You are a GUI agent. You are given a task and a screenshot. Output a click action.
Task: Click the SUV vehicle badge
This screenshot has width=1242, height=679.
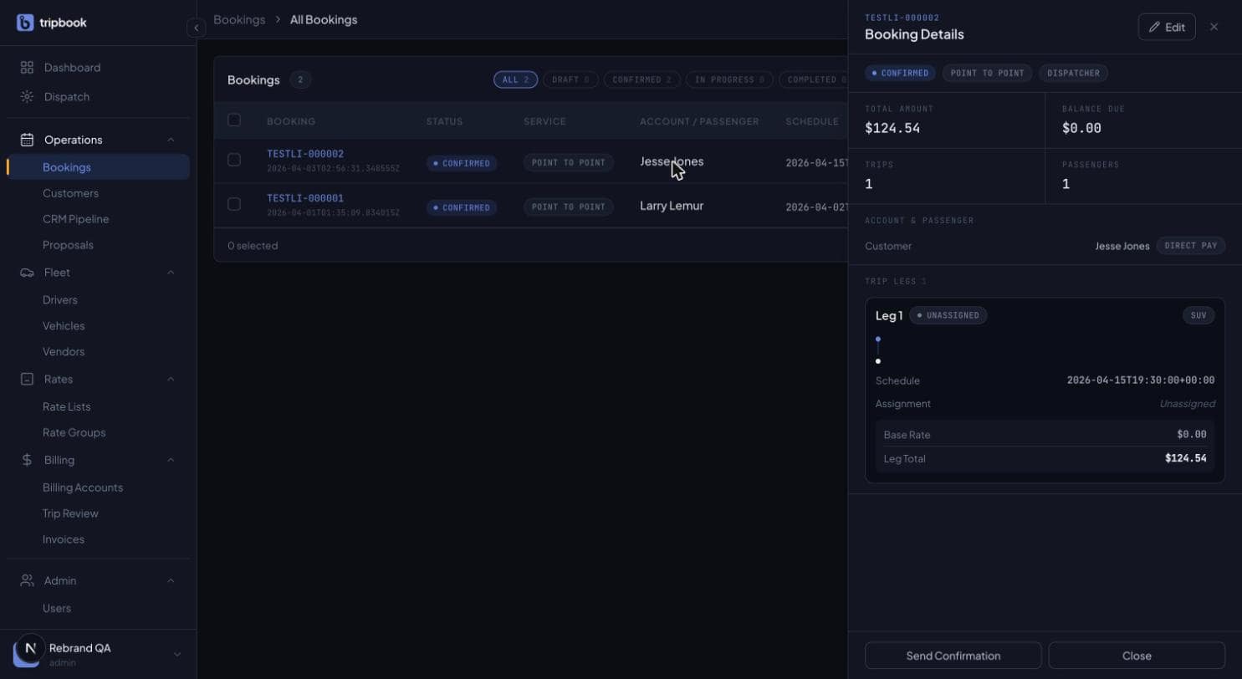click(x=1199, y=316)
